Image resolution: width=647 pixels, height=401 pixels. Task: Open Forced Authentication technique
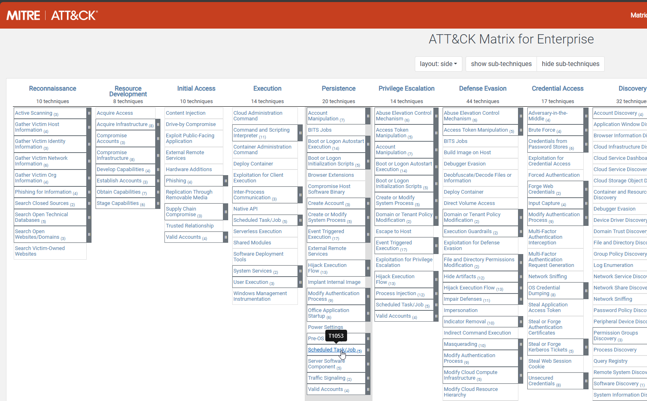(x=554, y=175)
